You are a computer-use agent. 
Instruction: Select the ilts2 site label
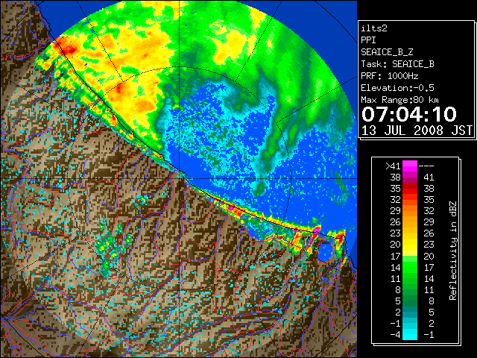point(374,28)
